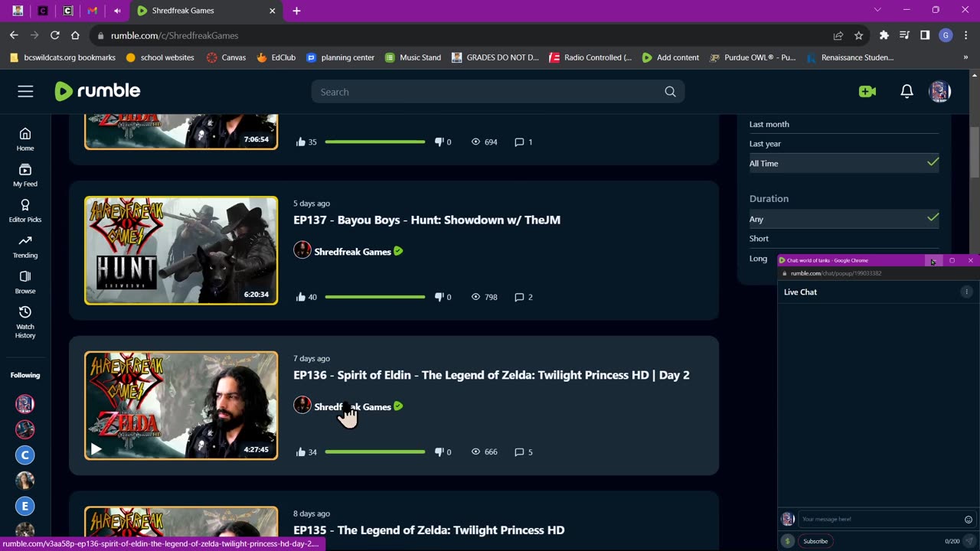The width and height of the screenshot is (980, 551).
Task: Switch to the Gmail pinned tab
Action: tap(92, 11)
